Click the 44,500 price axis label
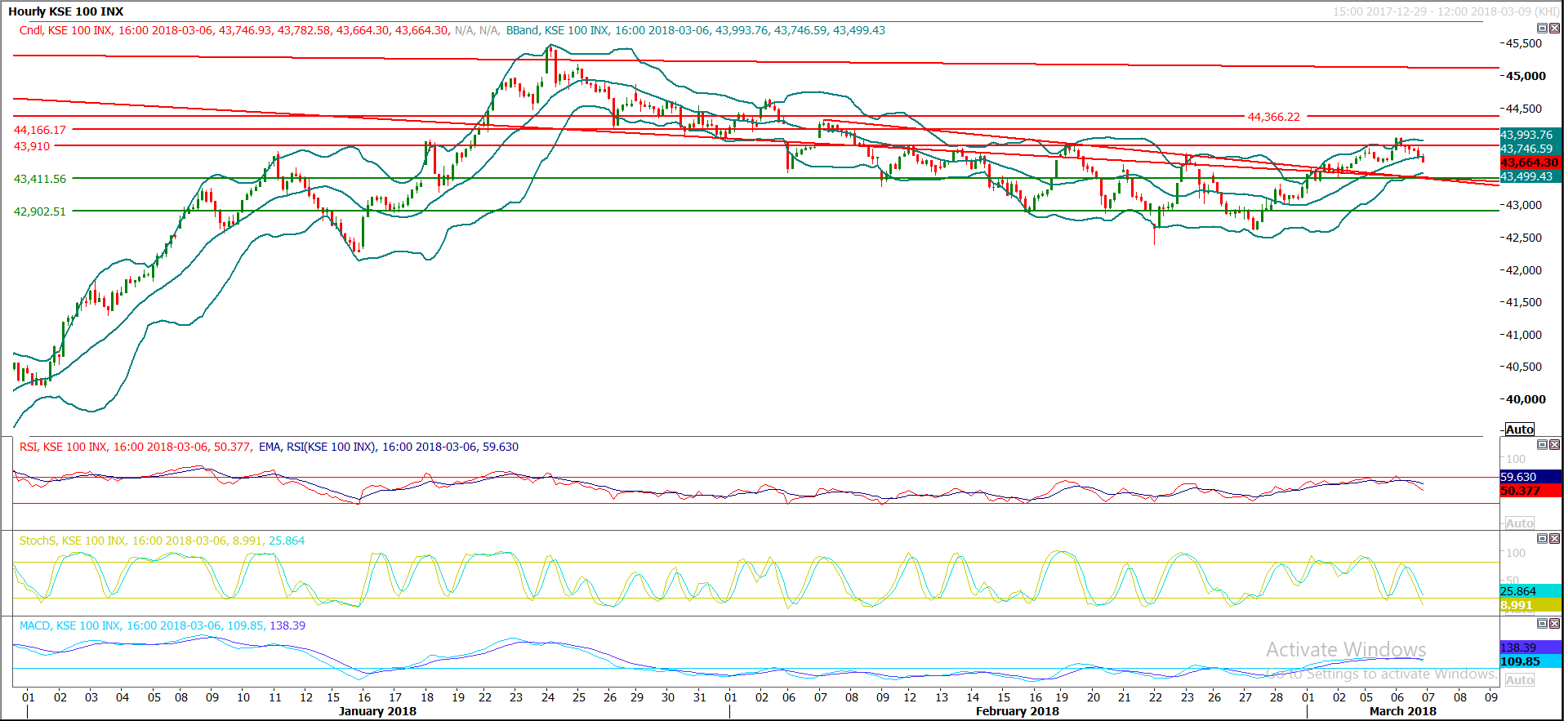 tap(1524, 109)
